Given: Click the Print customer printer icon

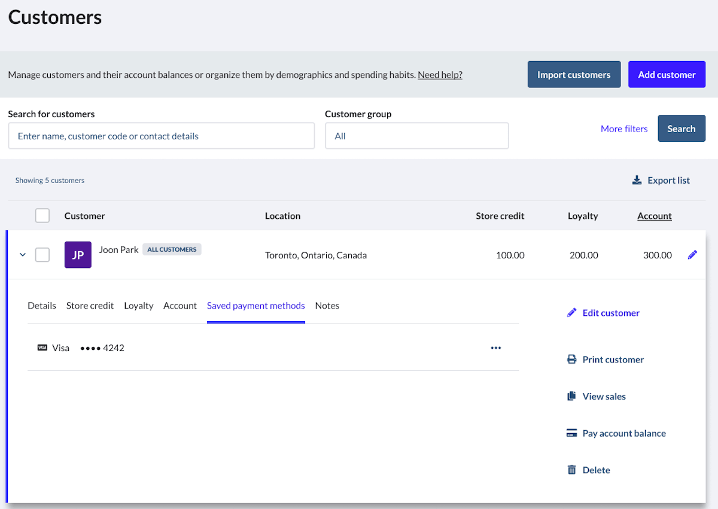Looking at the screenshot, I should point(571,359).
